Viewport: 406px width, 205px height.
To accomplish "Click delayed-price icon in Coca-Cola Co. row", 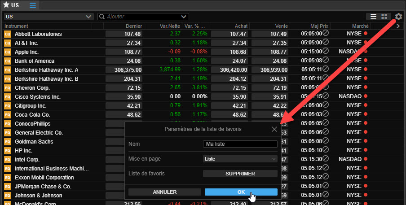I will [x=326, y=114].
